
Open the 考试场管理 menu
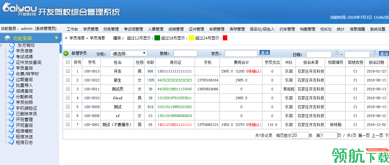coord(133,29)
